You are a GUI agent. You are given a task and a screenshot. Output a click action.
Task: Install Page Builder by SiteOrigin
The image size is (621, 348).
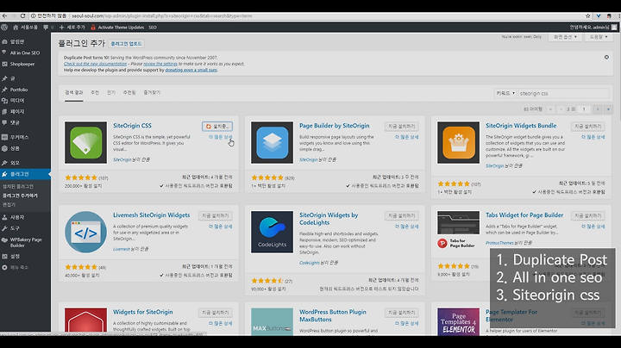(402, 126)
